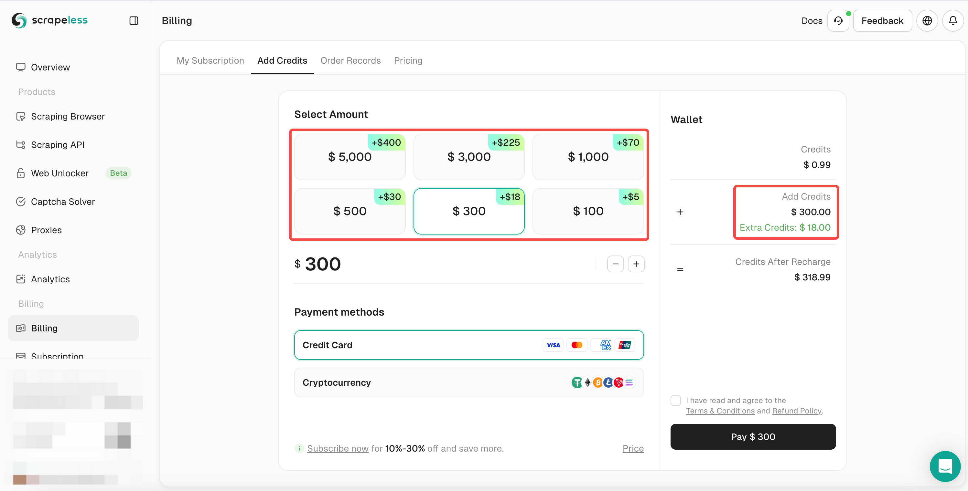Collapse the sidebar panel icon
968x491 pixels.
pos(134,21)
